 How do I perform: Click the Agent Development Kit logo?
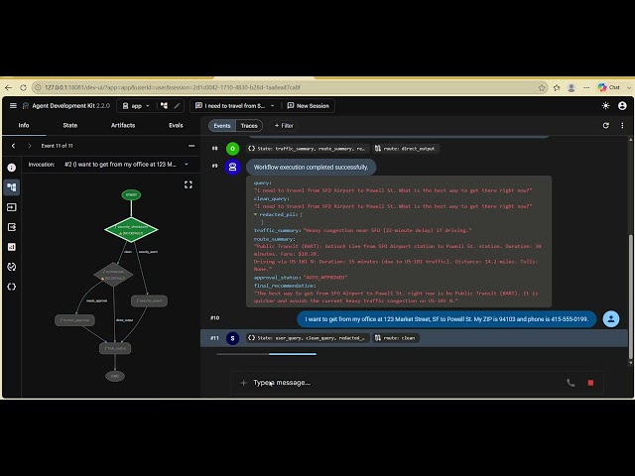26,106
